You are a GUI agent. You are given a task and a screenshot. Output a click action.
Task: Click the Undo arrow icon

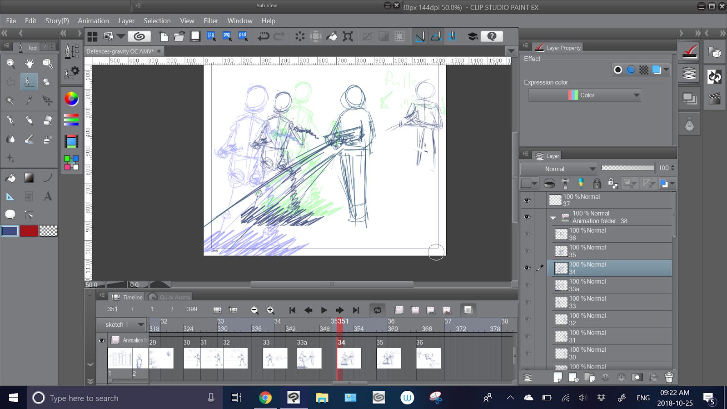pos(264,36)
